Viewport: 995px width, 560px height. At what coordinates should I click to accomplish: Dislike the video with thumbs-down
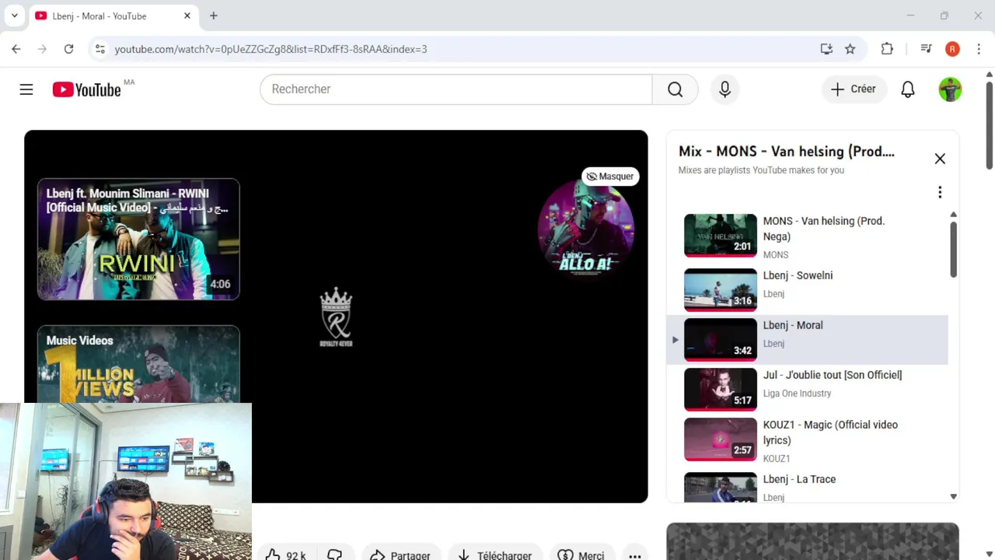tap(335, 554)
